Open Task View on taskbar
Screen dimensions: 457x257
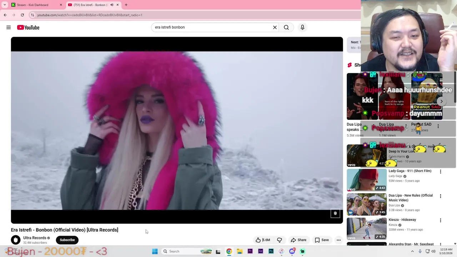pyautogui.click(x=218, y=251)
